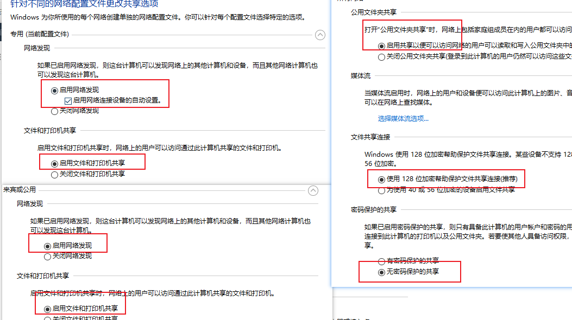This screenshot has width=572, height=320.
Task: Collapse the 来宾或公用 section chevron
Action: click(313, 190)
